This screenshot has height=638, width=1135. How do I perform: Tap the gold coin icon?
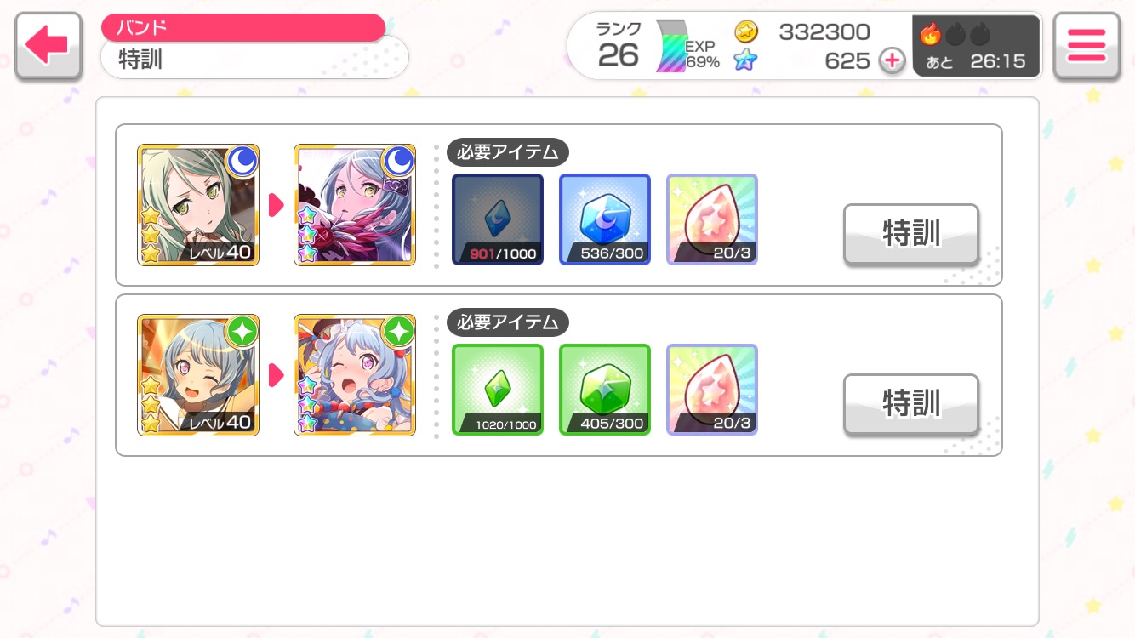click(746, 32)
